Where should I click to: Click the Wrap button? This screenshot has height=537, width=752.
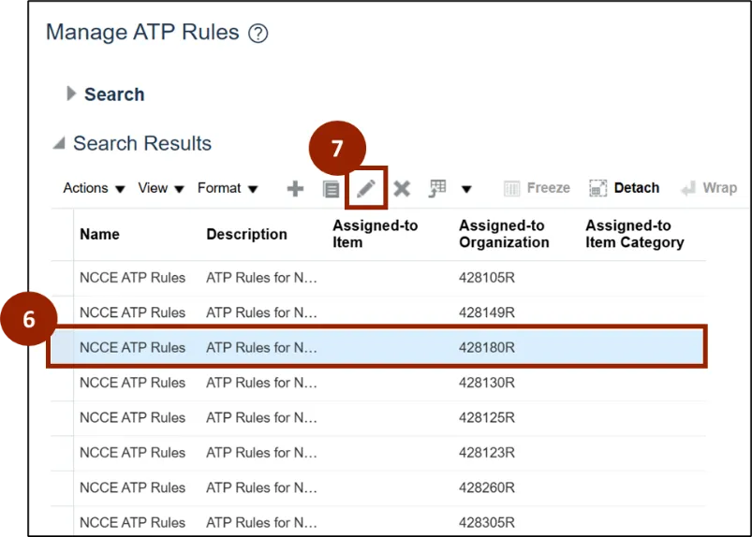pyautogui.click(x=708, y=188)
